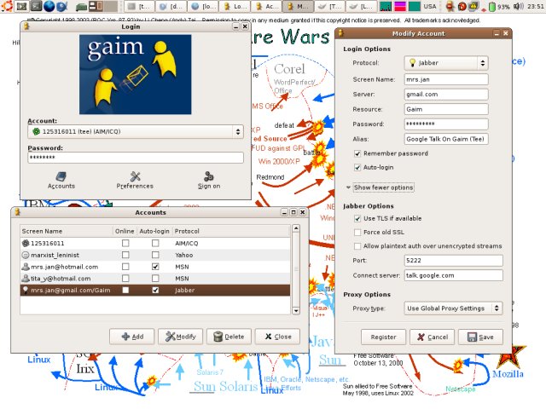Minimize the Login window

[x=235, y=26]
